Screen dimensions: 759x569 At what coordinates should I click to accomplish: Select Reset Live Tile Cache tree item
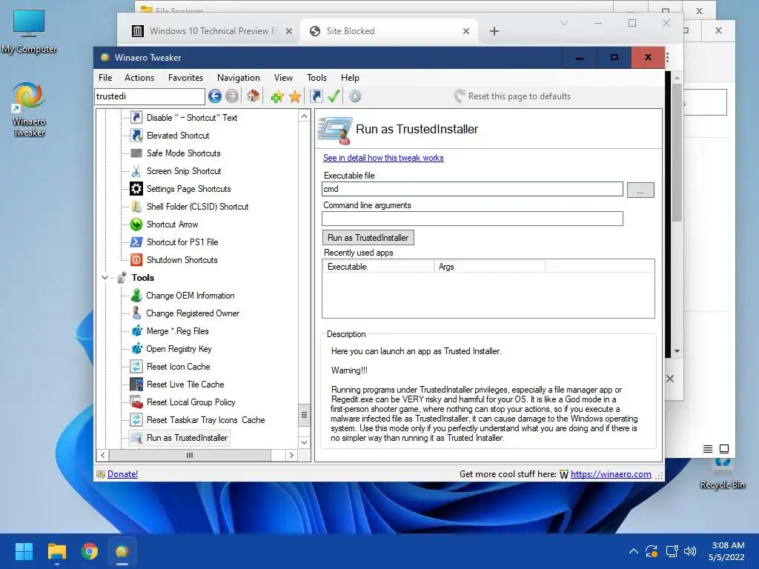185,385
